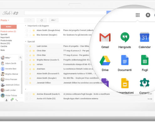Open the Altro dropdown menu
The width and height of the screenshot is (155, 126).
point(54,20)
